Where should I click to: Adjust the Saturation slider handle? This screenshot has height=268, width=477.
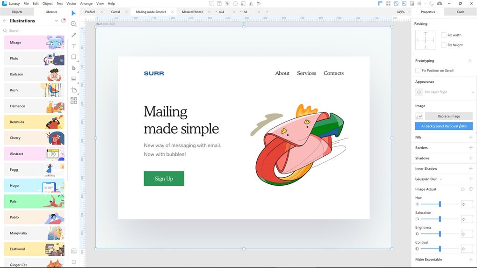point(440,219)
